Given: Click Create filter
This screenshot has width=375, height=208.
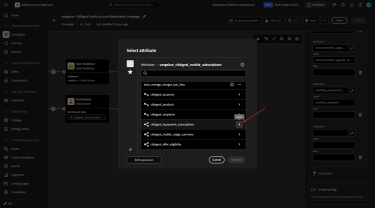Looking at the screenshot, I should [322, 173].
